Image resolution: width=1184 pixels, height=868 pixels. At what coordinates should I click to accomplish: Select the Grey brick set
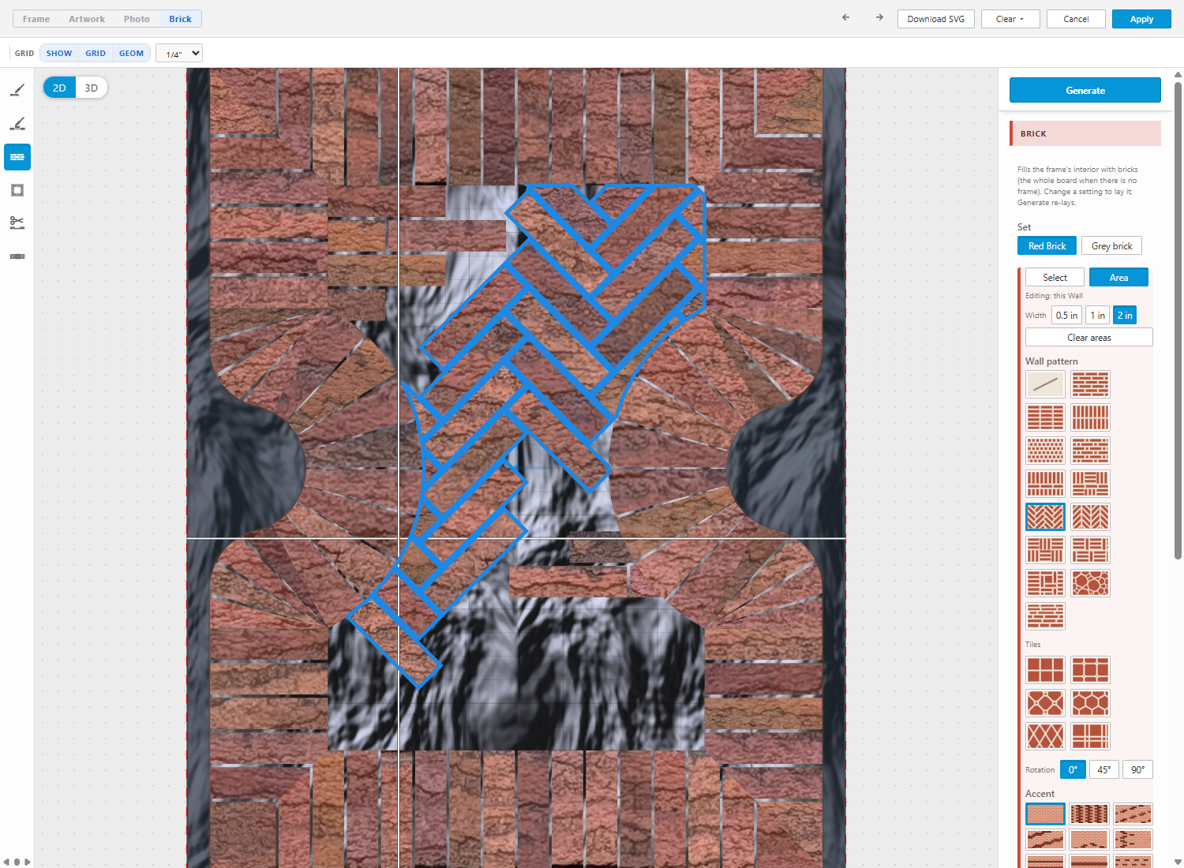point(1111,246)
